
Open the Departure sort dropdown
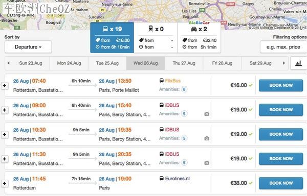(28, 47)
